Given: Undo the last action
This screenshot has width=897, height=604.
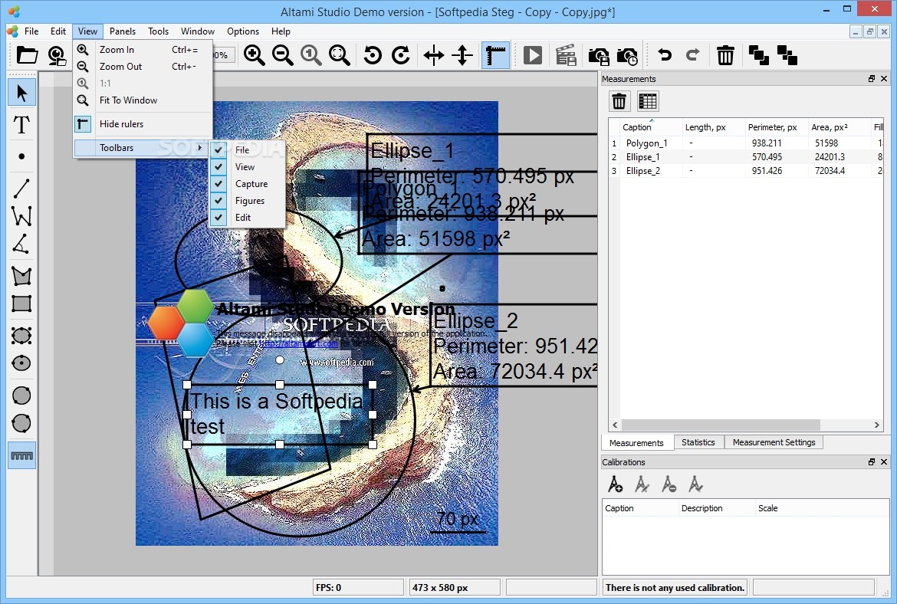Looking at the screenshot, I should click(x=665, y=55).
